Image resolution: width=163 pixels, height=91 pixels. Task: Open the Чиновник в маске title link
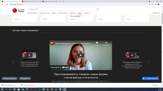[132, 65]
